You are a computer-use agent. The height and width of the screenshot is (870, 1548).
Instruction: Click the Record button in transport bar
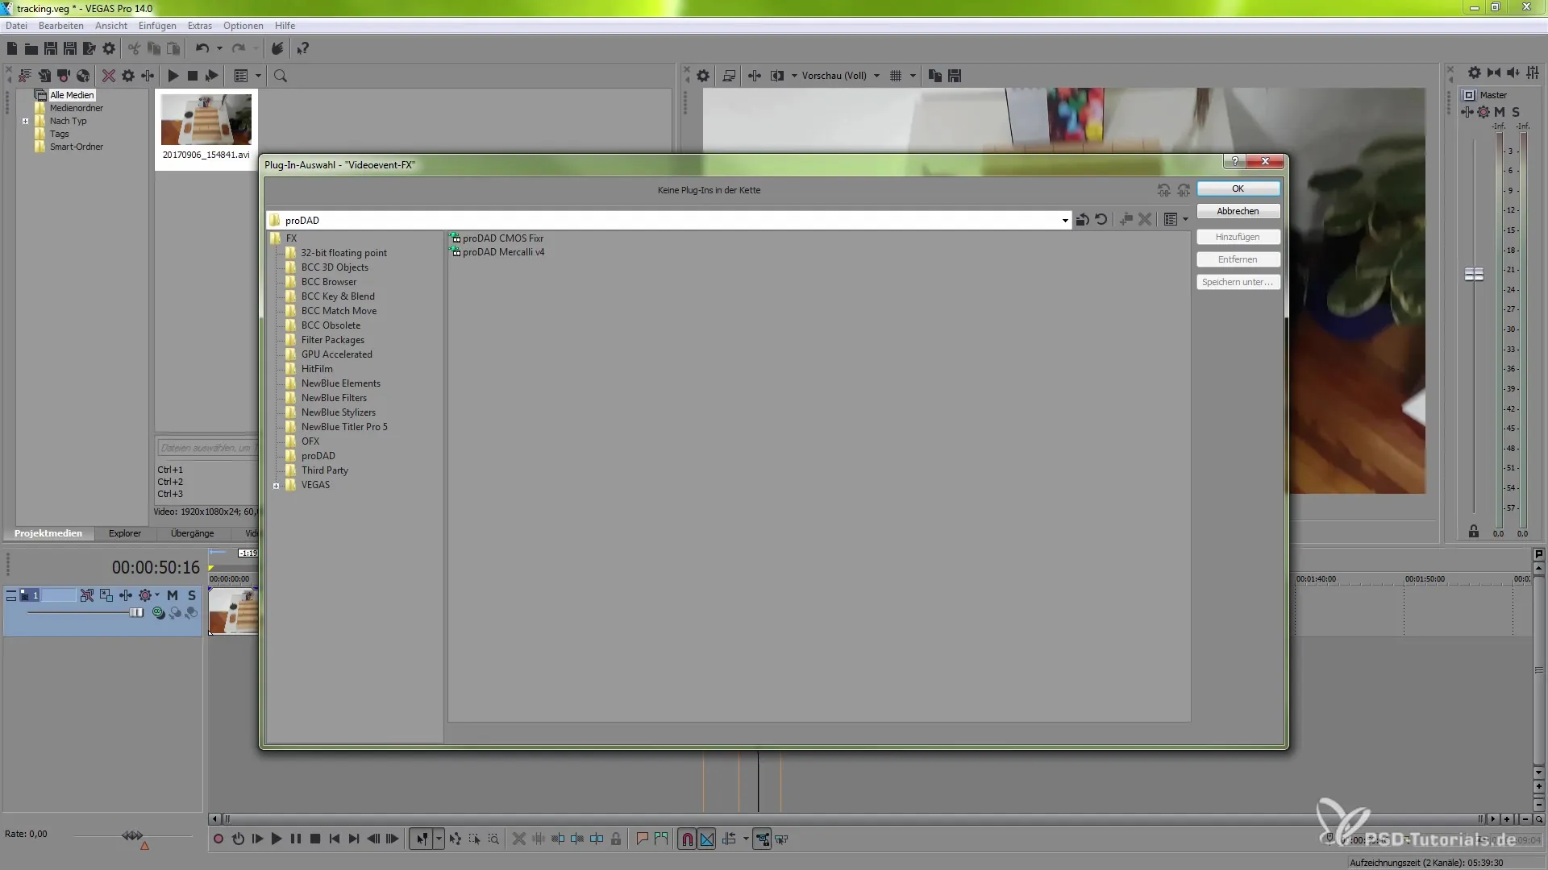pyautogui.click(x=218, y=839)
